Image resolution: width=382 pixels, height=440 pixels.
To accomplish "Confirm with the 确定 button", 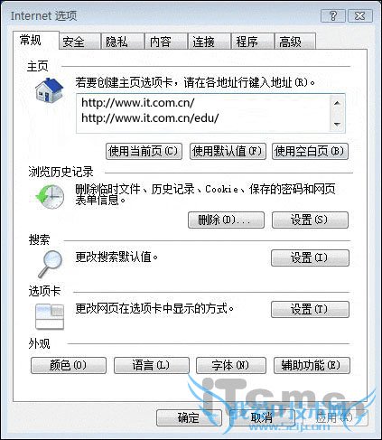I will point(189,417).
